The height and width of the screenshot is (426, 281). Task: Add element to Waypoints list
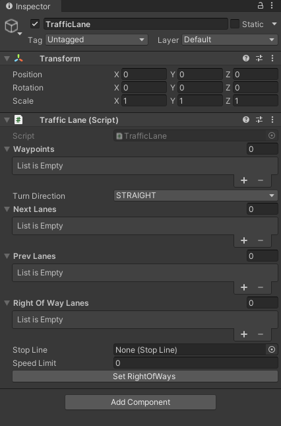pyautogui.click(x=244, y=180)
